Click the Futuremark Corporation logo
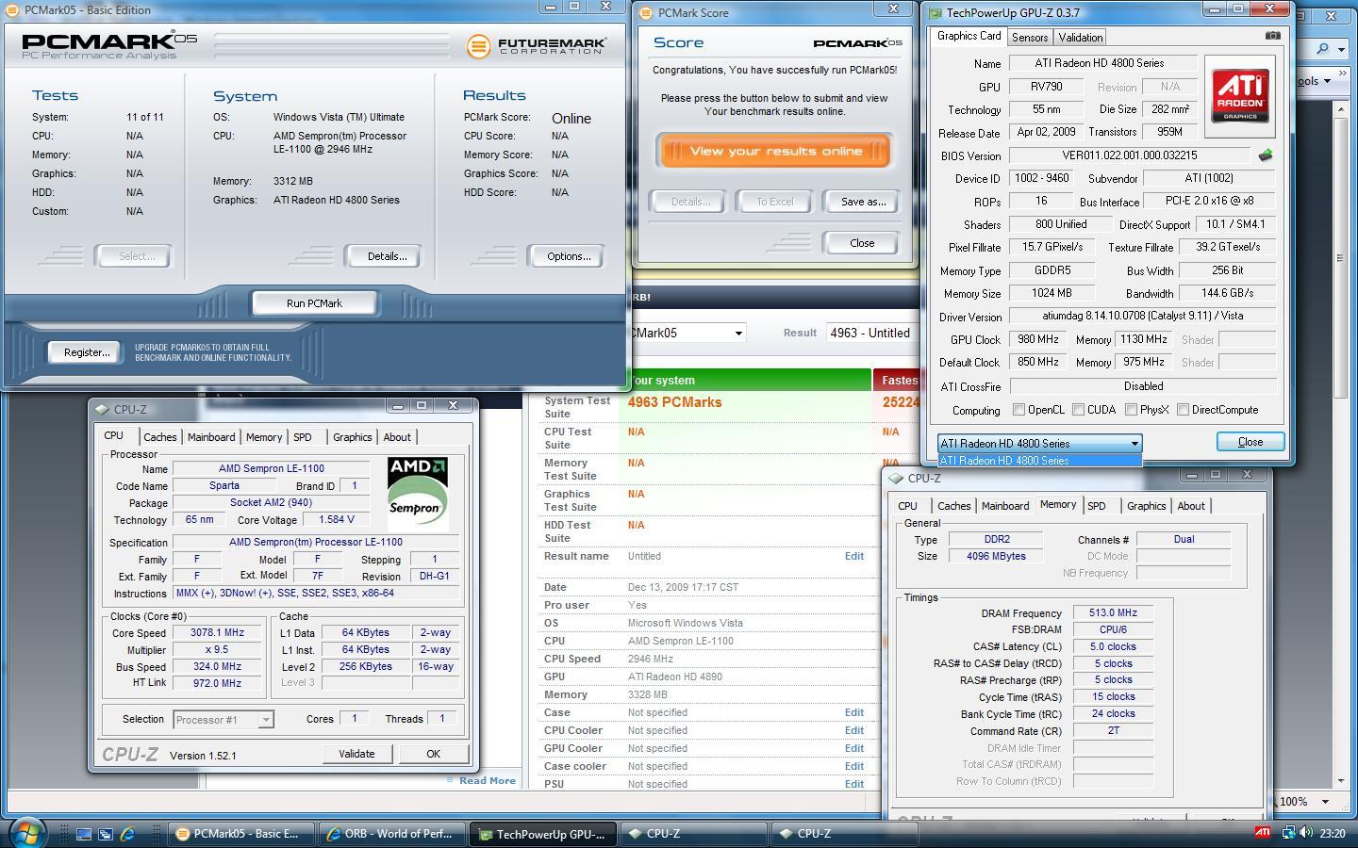This screenshot has height=848, width=1358. click(536, 45)
